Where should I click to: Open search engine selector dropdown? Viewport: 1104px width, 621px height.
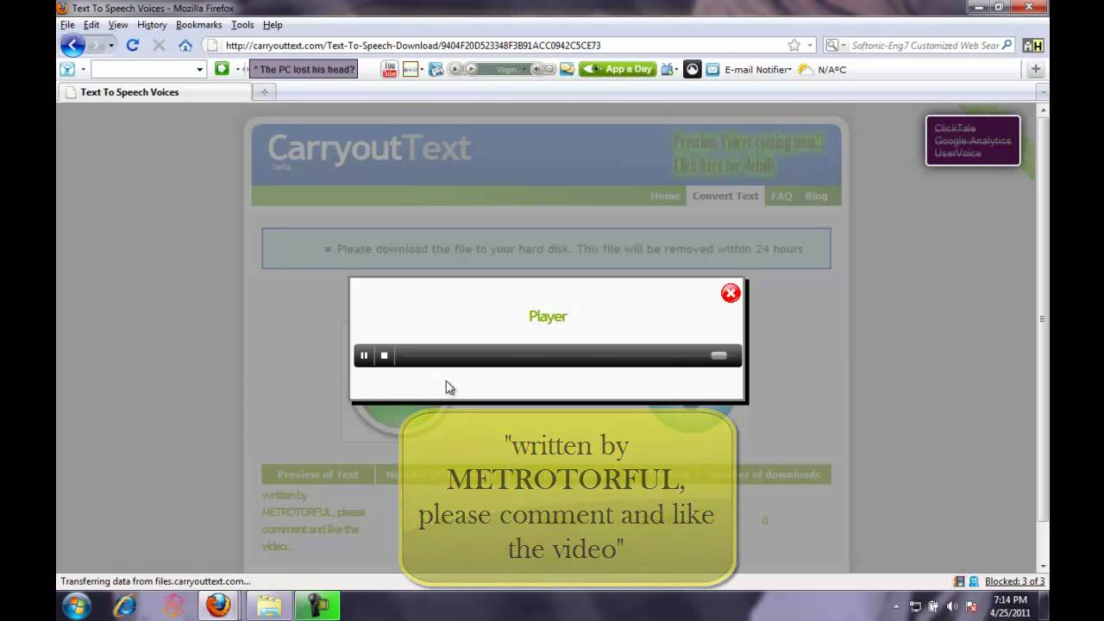tap(834, 46)
